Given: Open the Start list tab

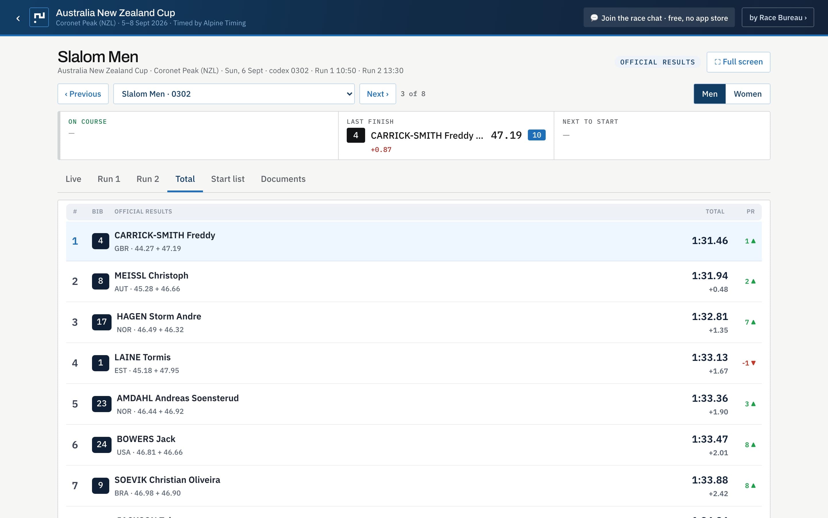Looking at the screenshot, I should (x=228, y=179).
